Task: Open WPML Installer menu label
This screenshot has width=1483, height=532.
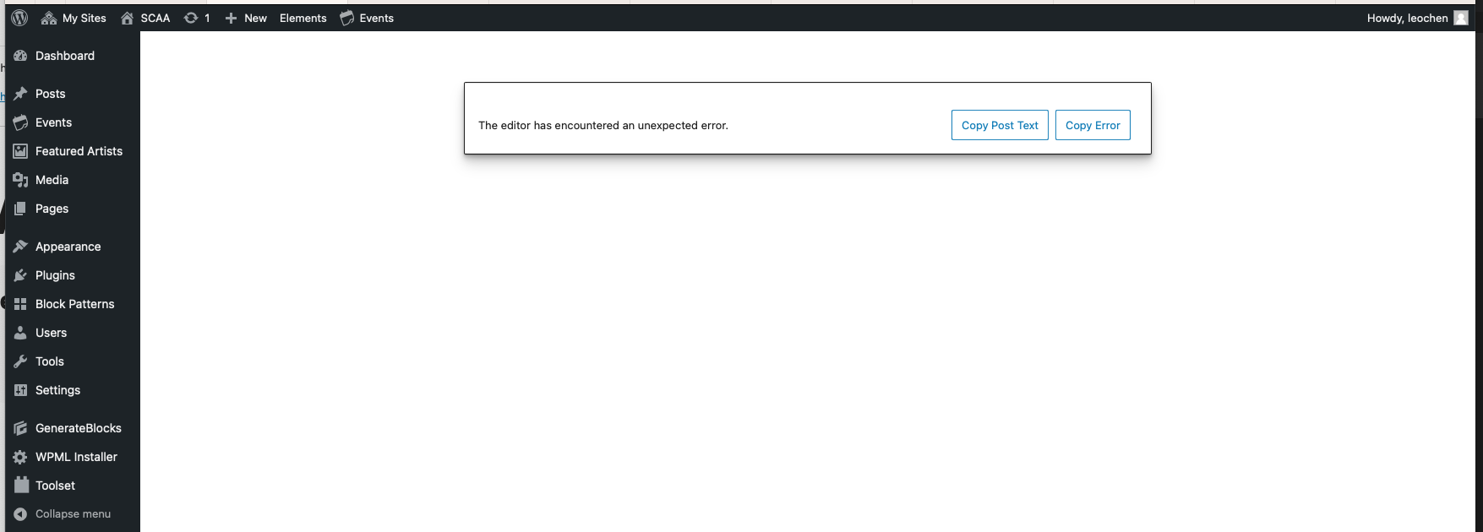Action: pos(76,457)
